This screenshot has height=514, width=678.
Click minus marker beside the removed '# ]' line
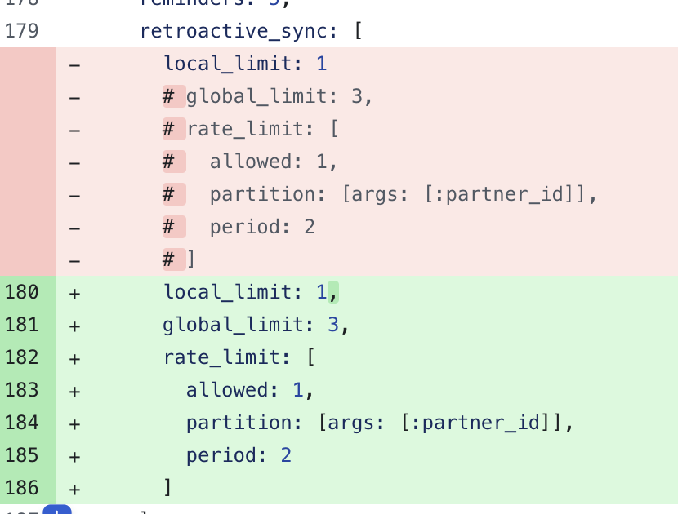74,261
